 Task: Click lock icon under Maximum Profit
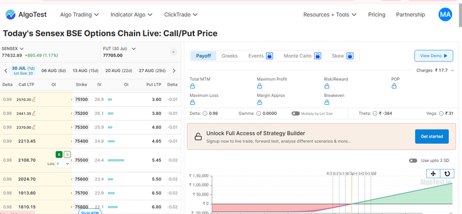pos(259,86)
